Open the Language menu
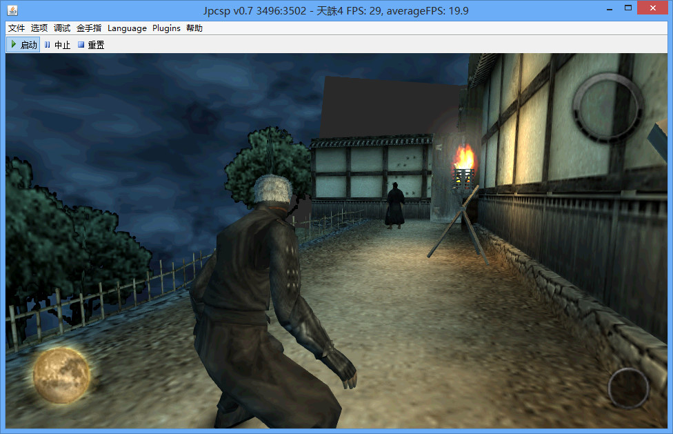Viewport: 673px width, 434px height. [127, 28]
